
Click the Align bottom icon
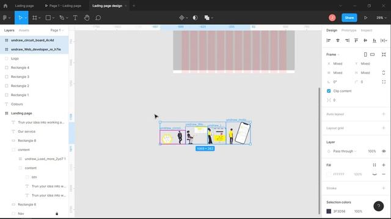(375, 41)
